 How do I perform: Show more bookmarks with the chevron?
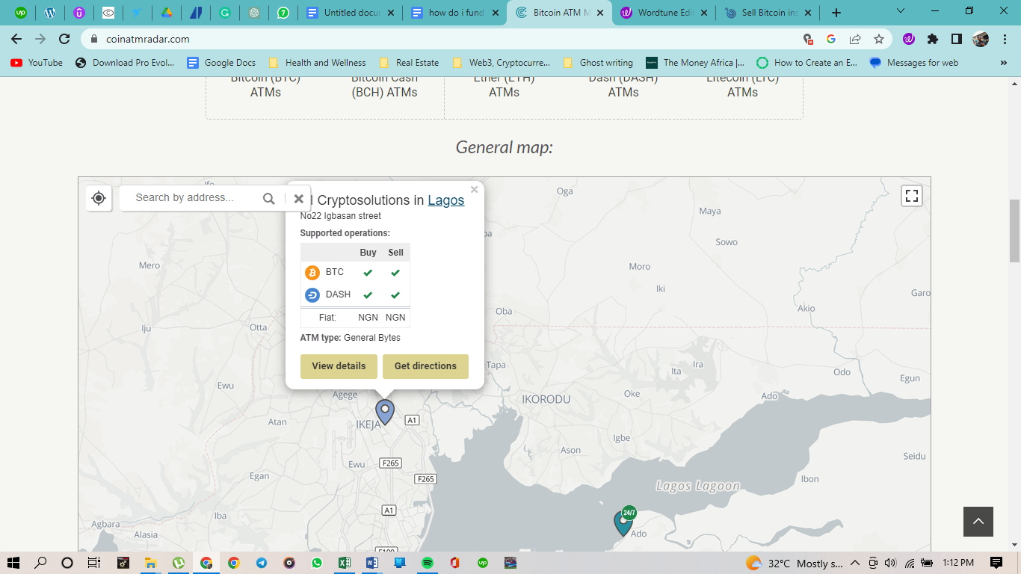(x=1003, y=63)
